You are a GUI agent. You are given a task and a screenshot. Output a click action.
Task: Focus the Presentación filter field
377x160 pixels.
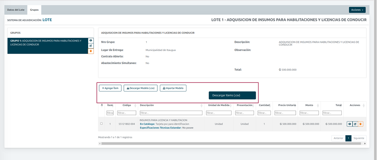245,113
